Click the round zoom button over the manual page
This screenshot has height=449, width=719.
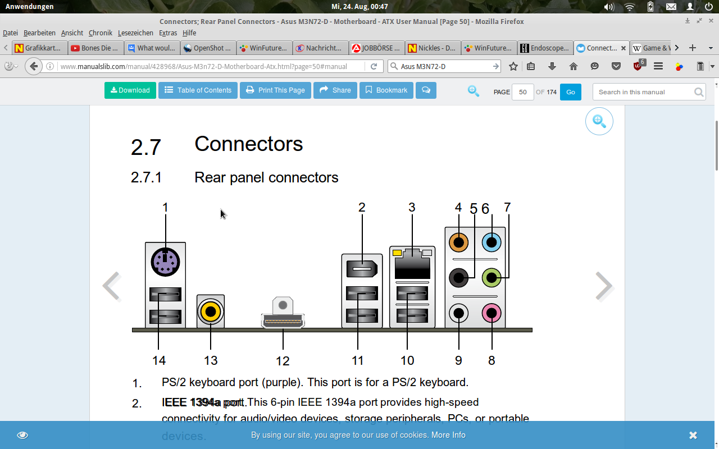coord(599,121)
